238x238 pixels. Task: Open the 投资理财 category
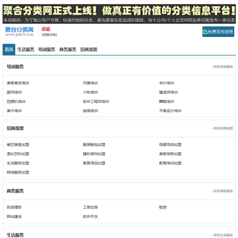(x=14, y=208)
